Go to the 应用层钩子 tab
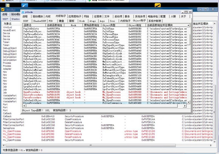219x154 pixels. (x=75, y=16)
